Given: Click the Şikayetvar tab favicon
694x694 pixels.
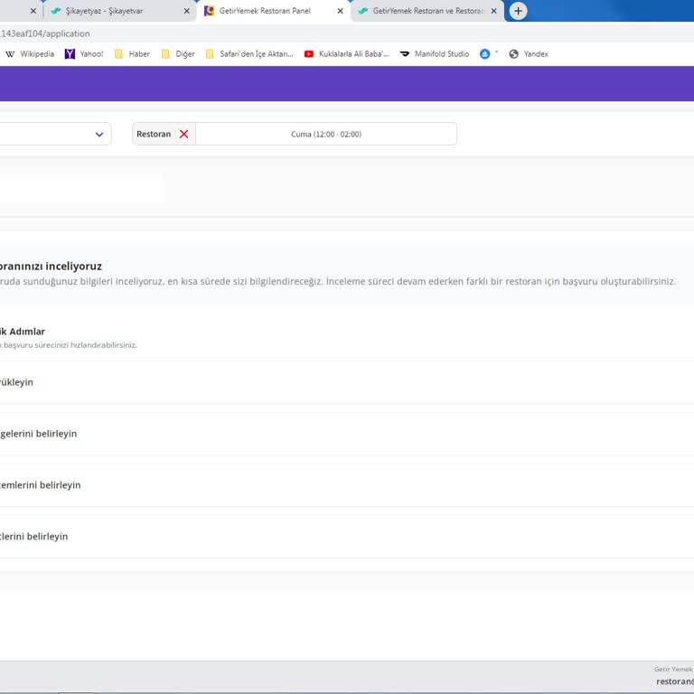Looking at the screenshot, I should click(56, 11).
